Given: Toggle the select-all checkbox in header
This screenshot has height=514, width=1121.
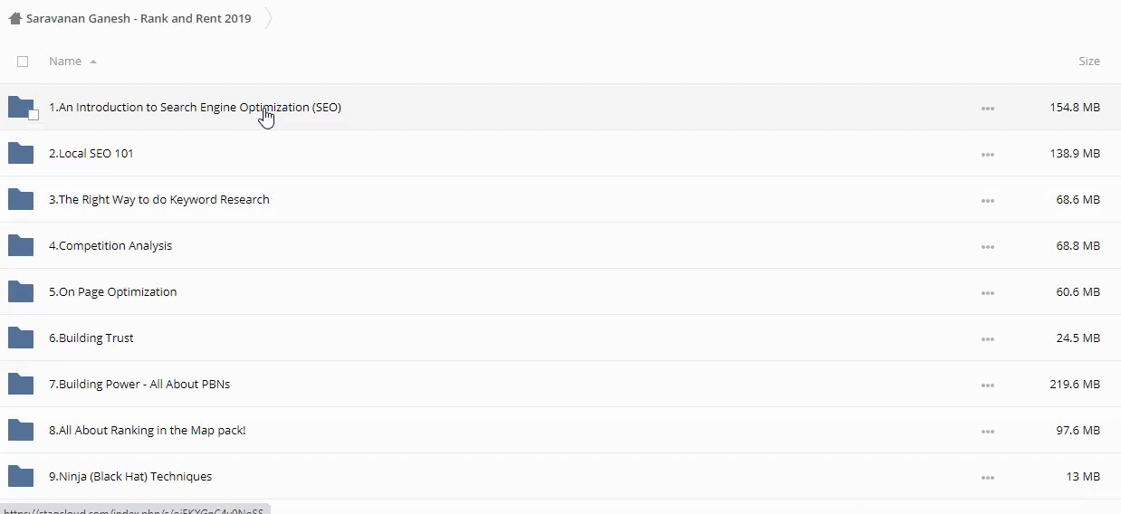Looking at the screenshot, I should click(23, 62).
